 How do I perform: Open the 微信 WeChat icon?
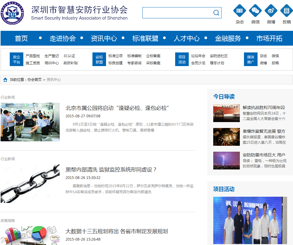tap(255, 11)
